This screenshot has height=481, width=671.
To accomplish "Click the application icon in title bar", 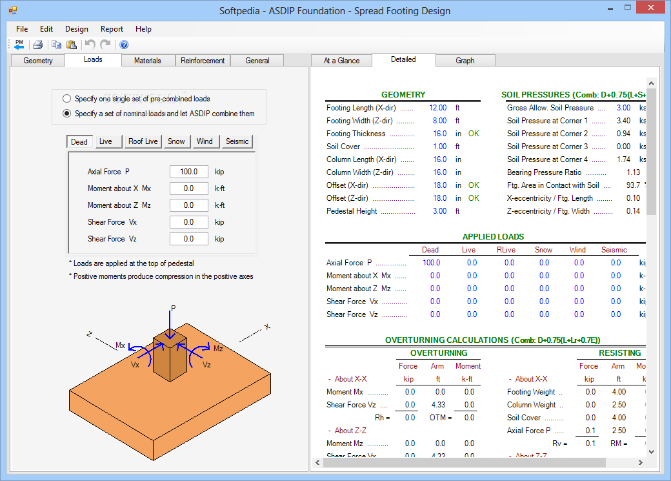I will point(13,10).
